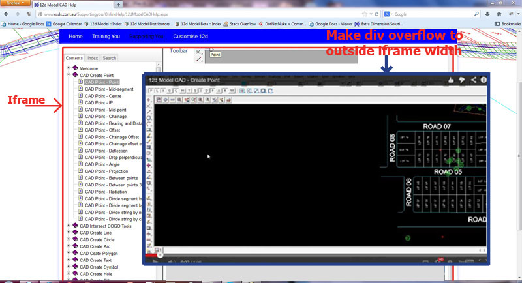Screen dimensions: 522x283
Task: Open the Firefox application menu button
Action: 14,3
